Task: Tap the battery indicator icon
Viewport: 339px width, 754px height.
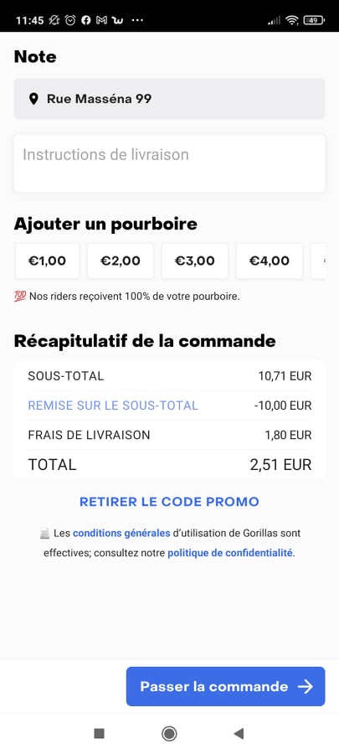Action: (x=314, y=20)
